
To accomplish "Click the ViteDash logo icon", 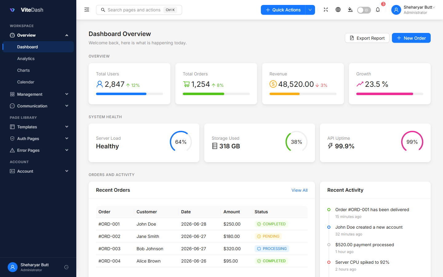I will [x=12, y=10].
